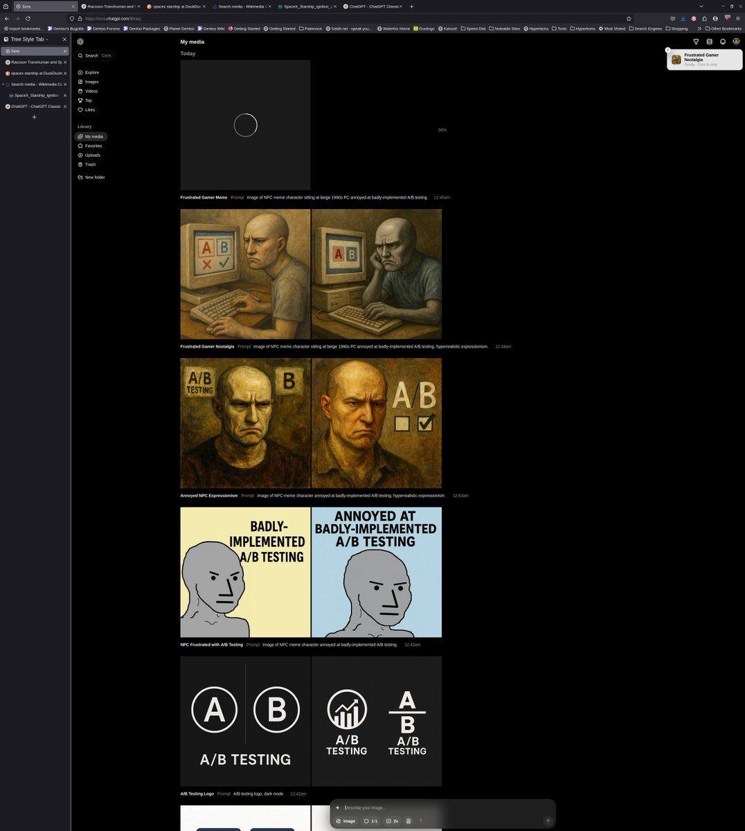Open Likes section in sidebar
Screen dimensions: 745x831
point(87,109)
